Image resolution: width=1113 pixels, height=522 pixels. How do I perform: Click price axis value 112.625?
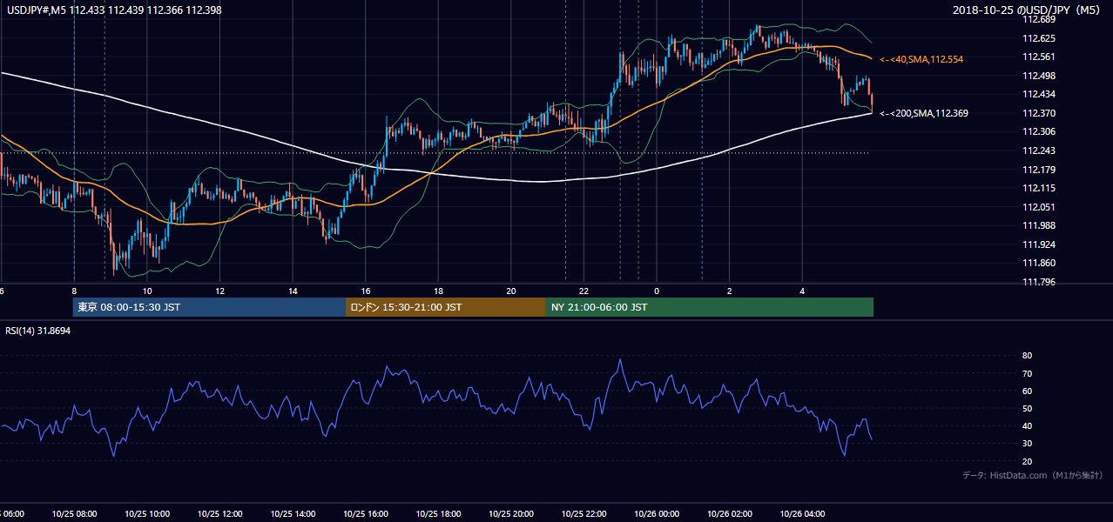tap(1038, 38)
